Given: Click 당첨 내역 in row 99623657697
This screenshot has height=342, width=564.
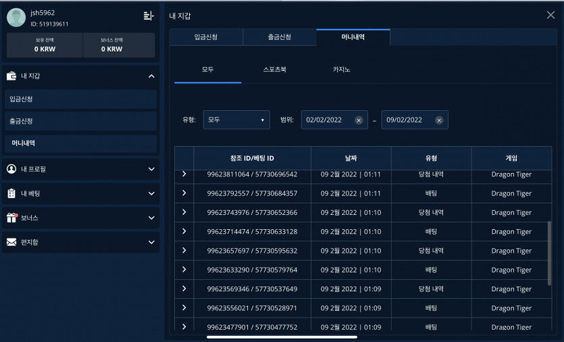Looking at the screenshot, I should (431, 251).
